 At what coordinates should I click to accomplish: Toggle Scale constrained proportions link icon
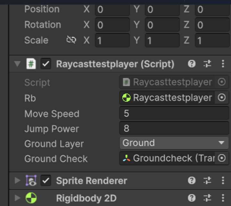tap(71, 40)
